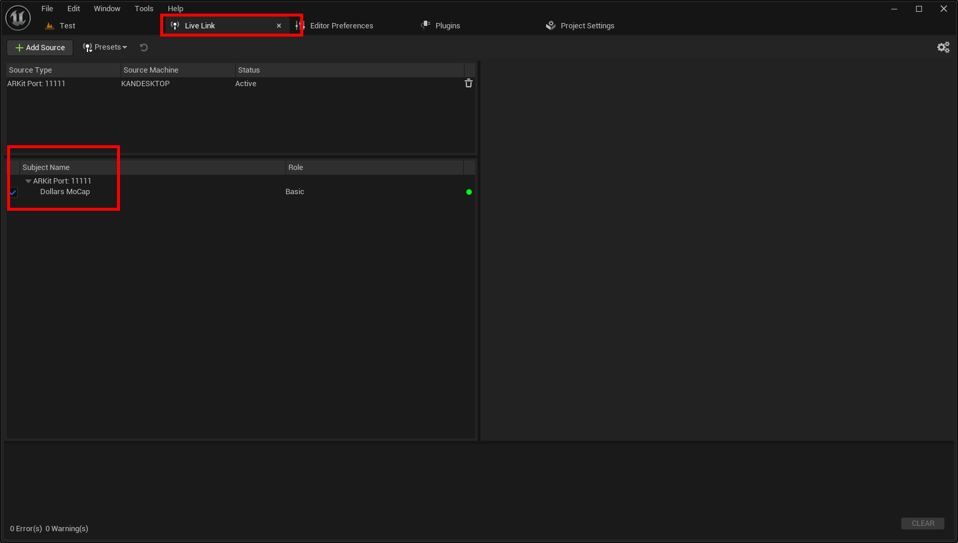Screen dimensions: 958x543
Task: Uncheck the Dollars MoCap subject checkbox
Action: (x=14, y=192)
